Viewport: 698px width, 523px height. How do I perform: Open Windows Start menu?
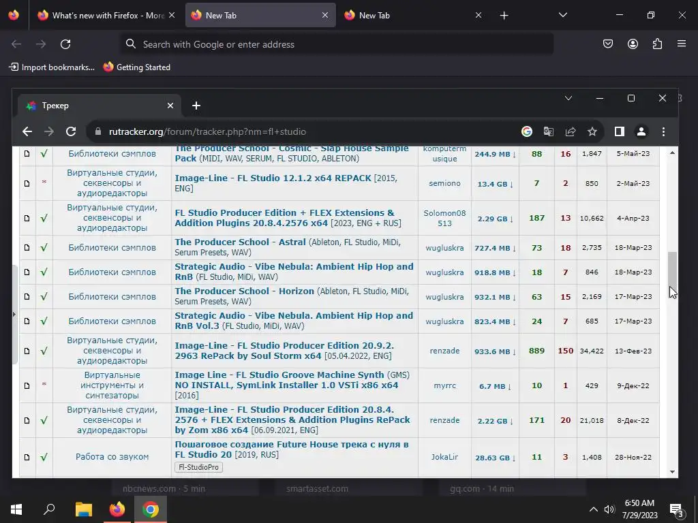[x=16, y=509]
